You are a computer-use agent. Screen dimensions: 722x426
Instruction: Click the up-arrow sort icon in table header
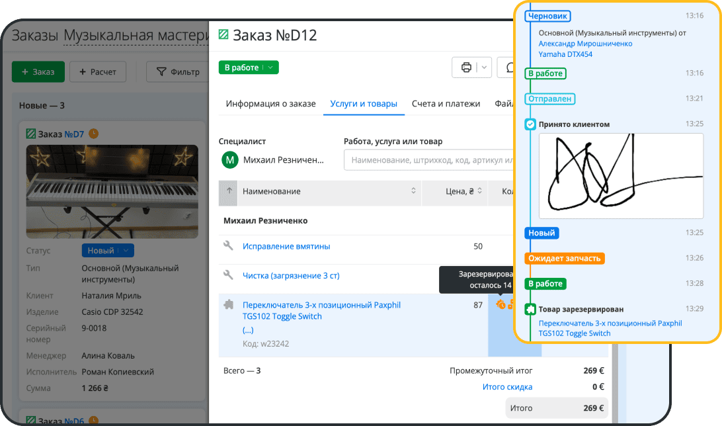click(229, 191)
